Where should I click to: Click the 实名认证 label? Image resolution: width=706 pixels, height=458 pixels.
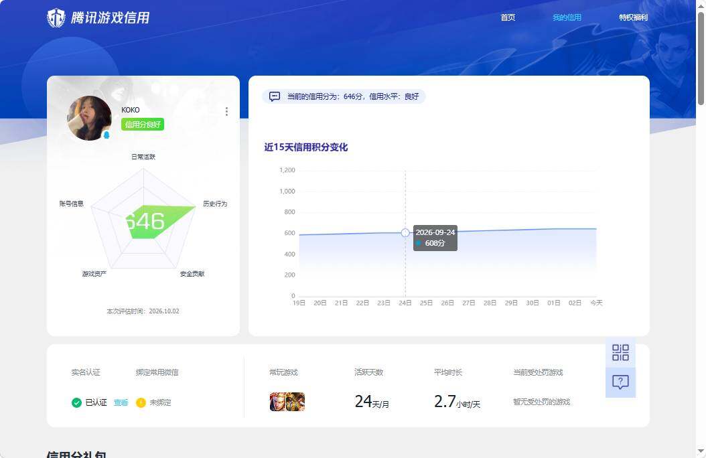(x=86, y=372)
